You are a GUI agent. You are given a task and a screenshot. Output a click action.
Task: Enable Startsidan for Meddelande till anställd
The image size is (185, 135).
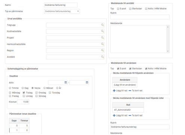(x=130, y=9)
